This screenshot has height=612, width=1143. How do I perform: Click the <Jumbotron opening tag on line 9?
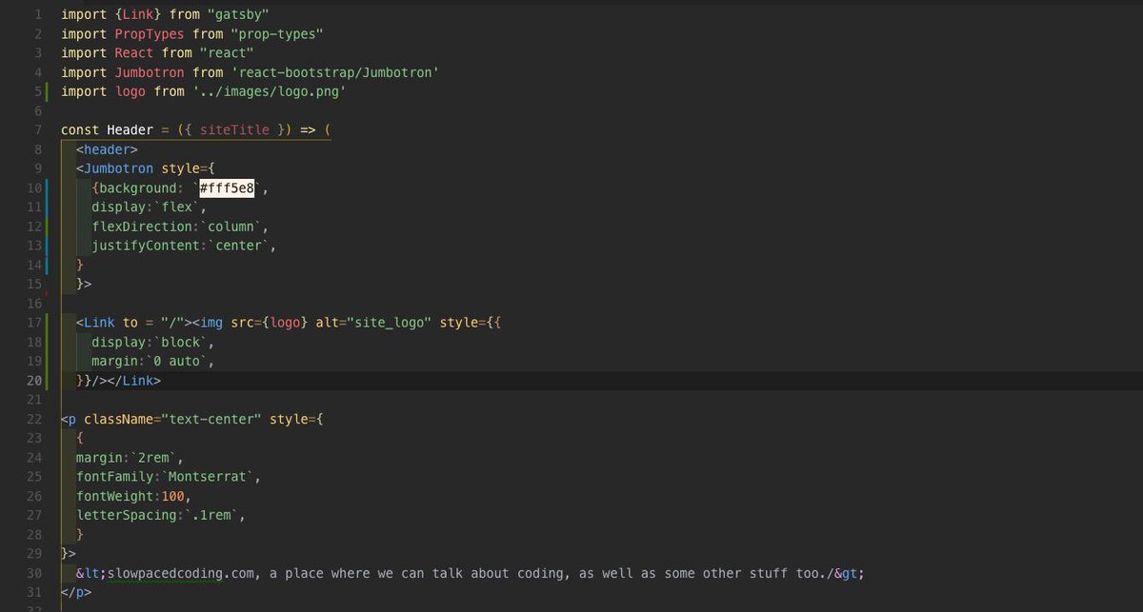click(114, 168)
